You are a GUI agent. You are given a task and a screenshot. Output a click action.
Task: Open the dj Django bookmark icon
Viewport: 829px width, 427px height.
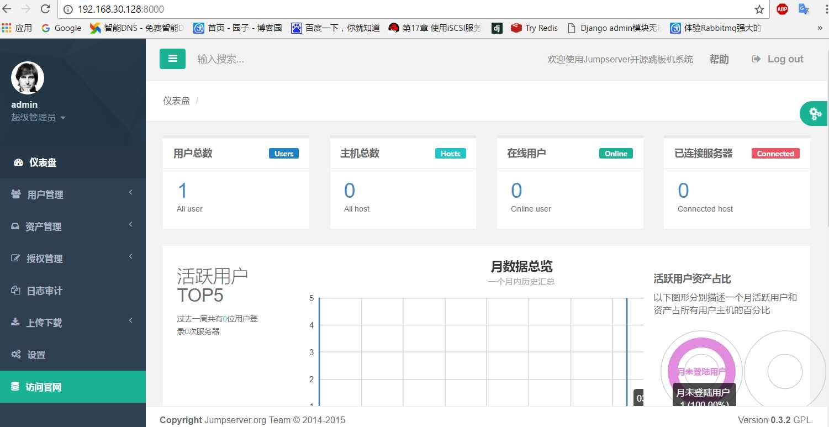tap(497, 28)
